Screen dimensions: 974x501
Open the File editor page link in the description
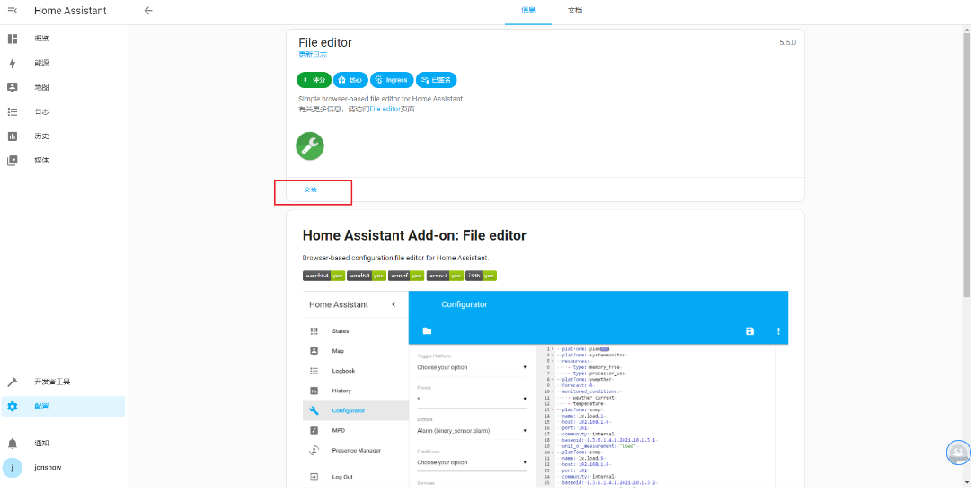[x=385, y=109]
